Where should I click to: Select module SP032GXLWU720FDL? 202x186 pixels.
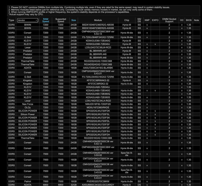[x=98, y=121]
